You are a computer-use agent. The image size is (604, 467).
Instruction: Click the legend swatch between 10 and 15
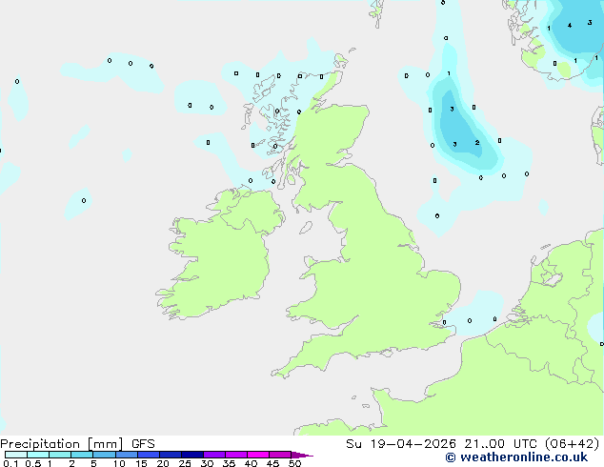[x=127, y=455]
